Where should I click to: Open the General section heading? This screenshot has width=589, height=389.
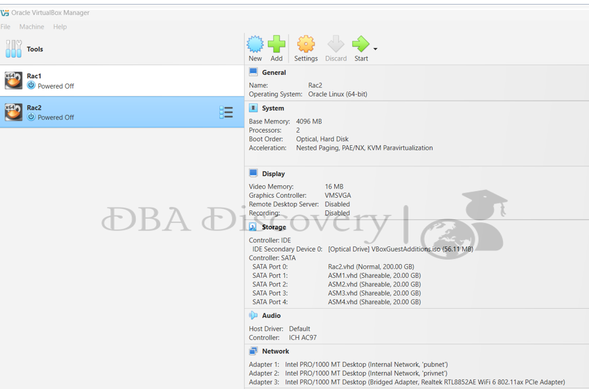point(274,72)
